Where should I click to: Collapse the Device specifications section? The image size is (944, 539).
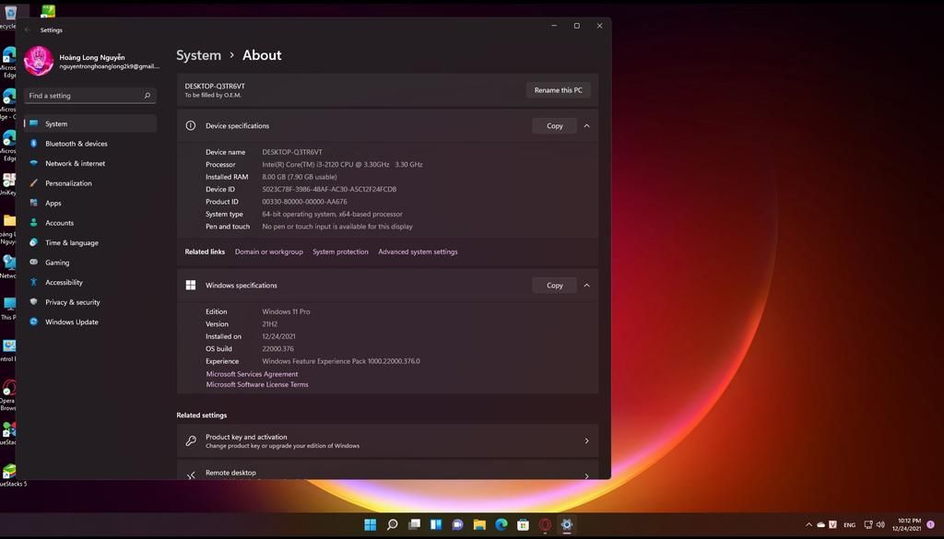click(x=586, y=125)
